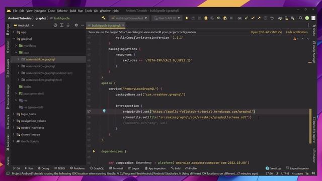Open Project panel gear options
This screenshot has width=322, height=181.
[76, 25]
